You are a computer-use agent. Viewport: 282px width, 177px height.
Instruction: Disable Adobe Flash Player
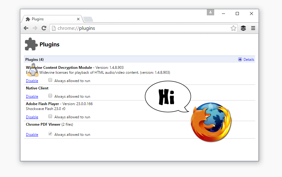pyautogui.click(x=32, y=117)
